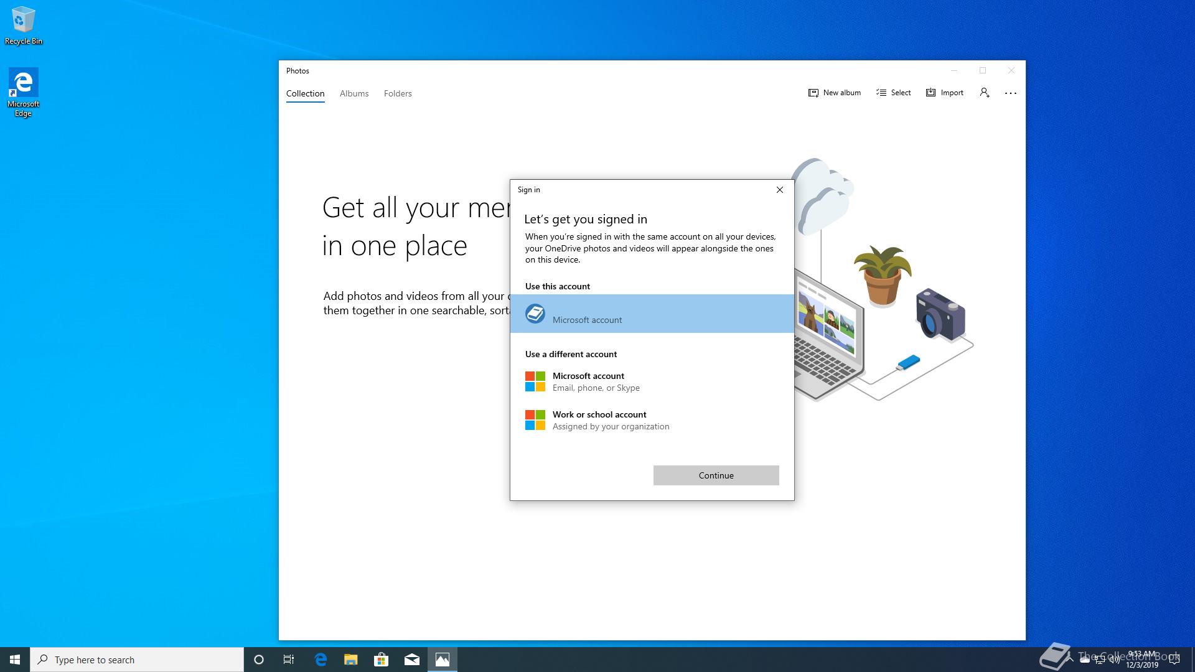The image size is (1195, 672).
Task: Choose Work or school account option
Action: tap(652, 420)
